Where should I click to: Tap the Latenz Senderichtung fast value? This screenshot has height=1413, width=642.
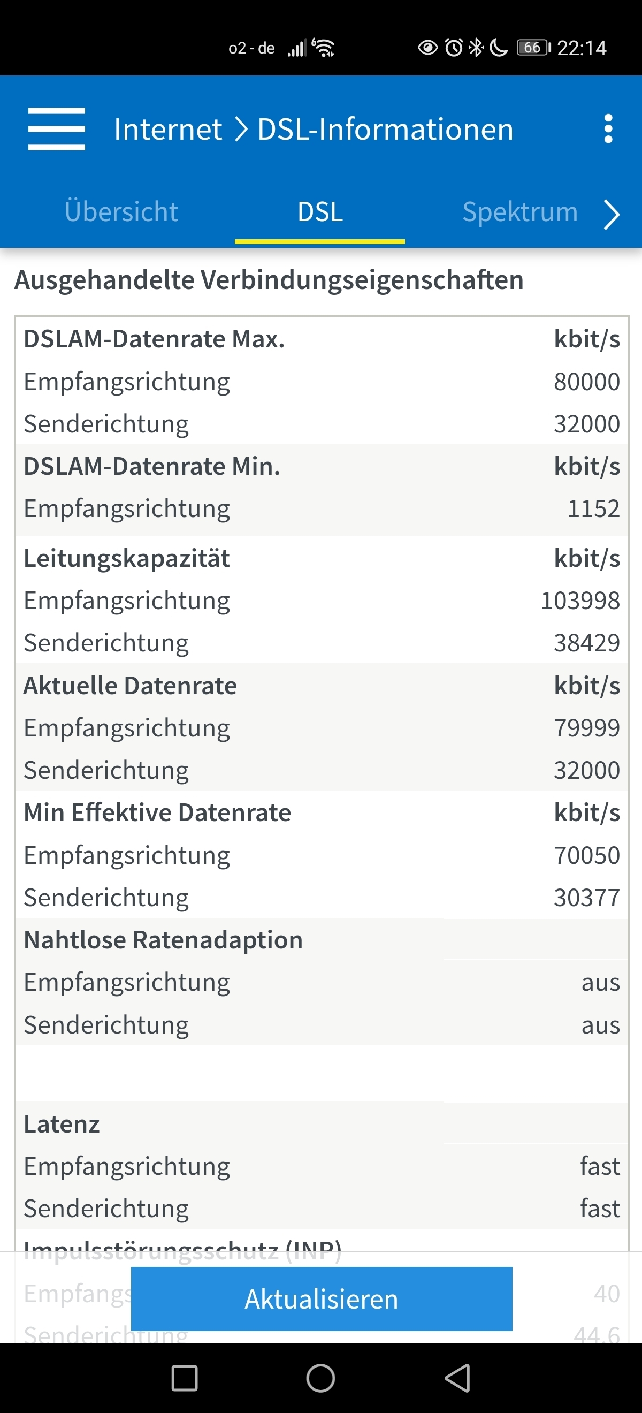(600, 1209)
